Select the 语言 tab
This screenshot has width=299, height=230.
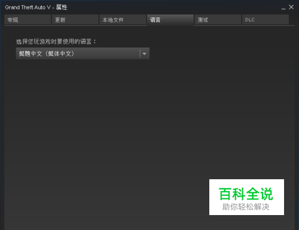coord(170,20)
